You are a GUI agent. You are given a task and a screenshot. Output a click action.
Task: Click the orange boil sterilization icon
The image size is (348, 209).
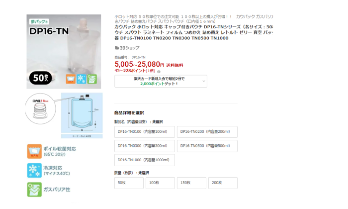[34, 151]
